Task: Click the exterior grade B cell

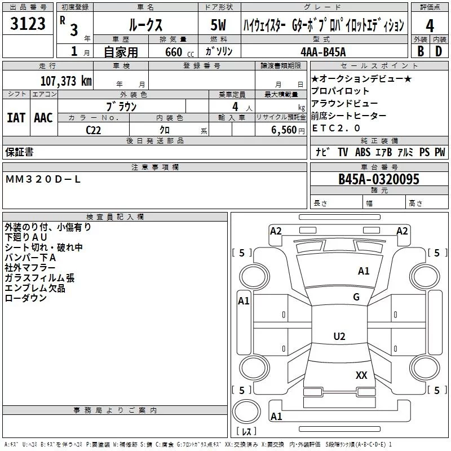Action: tap(421, 51)
